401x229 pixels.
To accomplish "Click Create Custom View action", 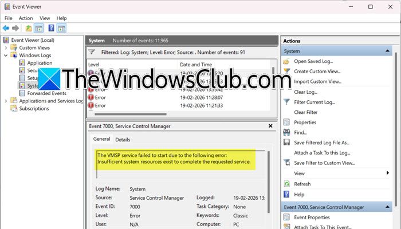I will 317,72.
